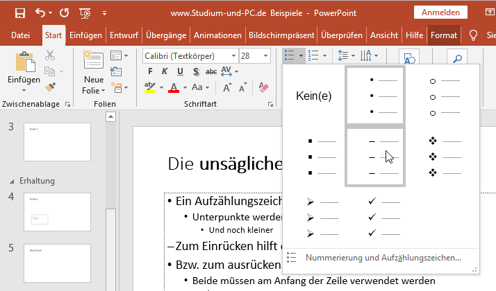This screenshot has width=496, height=291.
Task: Undo the last action
Action: tap(40, 12)
